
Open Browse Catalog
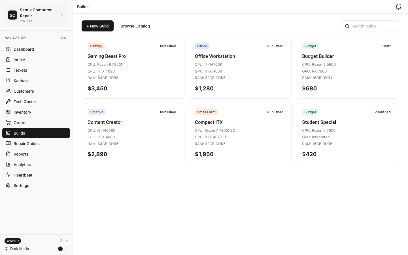click(x=135, y=26)
